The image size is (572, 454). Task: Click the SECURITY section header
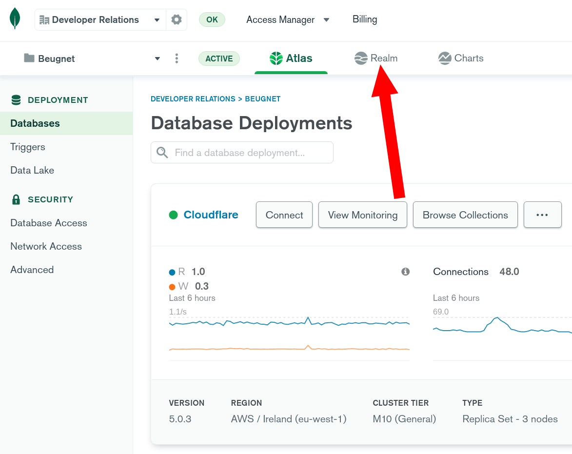point(51,199)
